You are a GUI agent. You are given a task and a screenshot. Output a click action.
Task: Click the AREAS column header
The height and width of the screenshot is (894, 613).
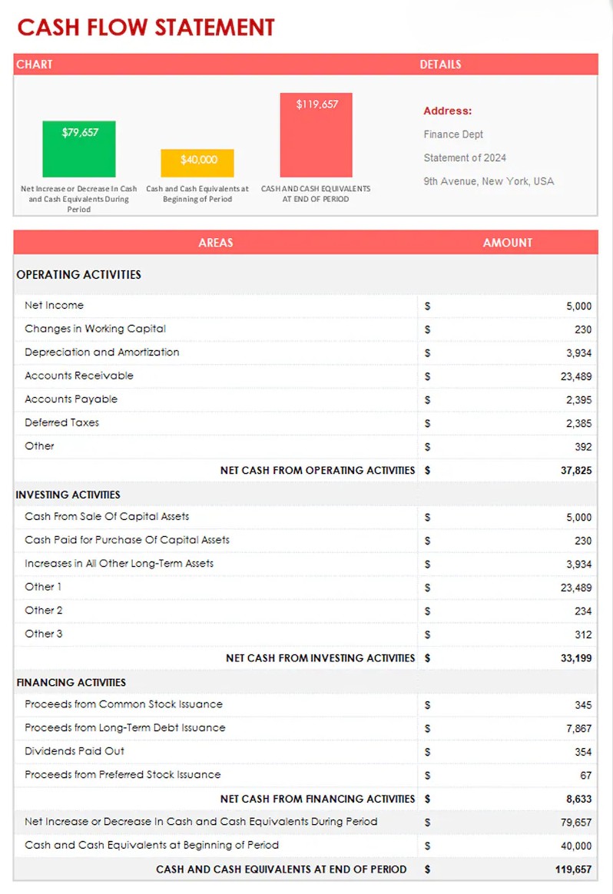point(216,242)
